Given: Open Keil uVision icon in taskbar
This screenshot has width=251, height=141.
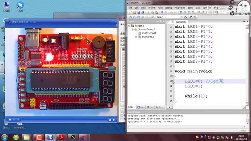Looking at the screenshot, I should 50,137.
